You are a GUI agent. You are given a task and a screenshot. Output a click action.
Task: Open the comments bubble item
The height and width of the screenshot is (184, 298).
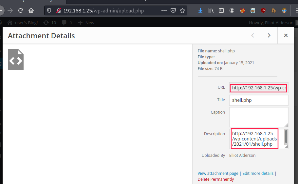67,23
